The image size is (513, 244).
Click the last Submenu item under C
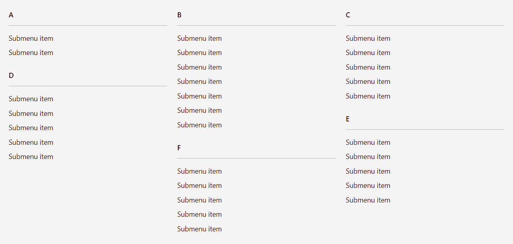[368, 96]
